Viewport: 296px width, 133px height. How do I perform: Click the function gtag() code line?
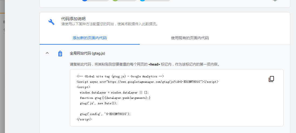coord(115,98)
